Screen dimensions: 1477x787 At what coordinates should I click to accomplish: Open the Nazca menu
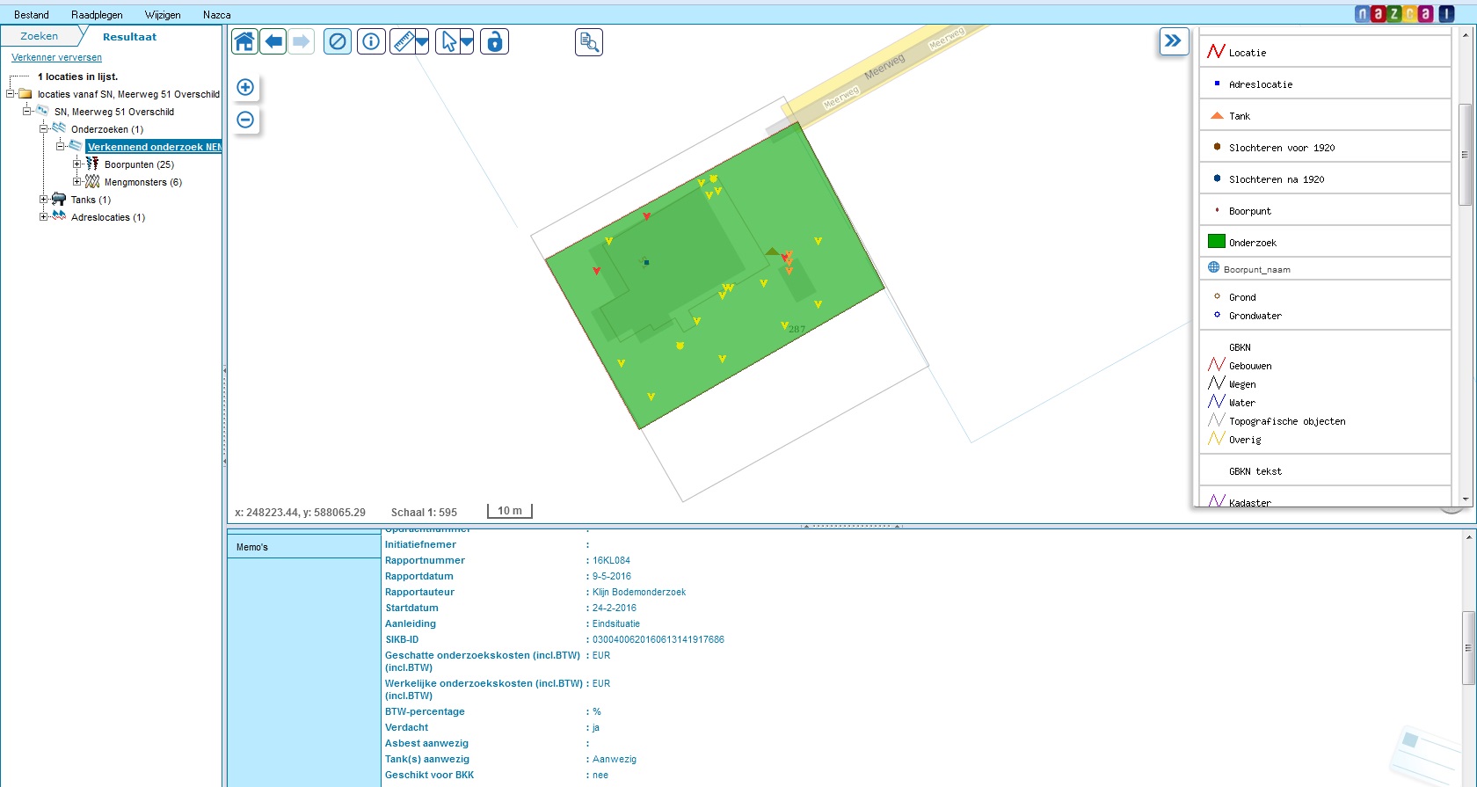216,15
